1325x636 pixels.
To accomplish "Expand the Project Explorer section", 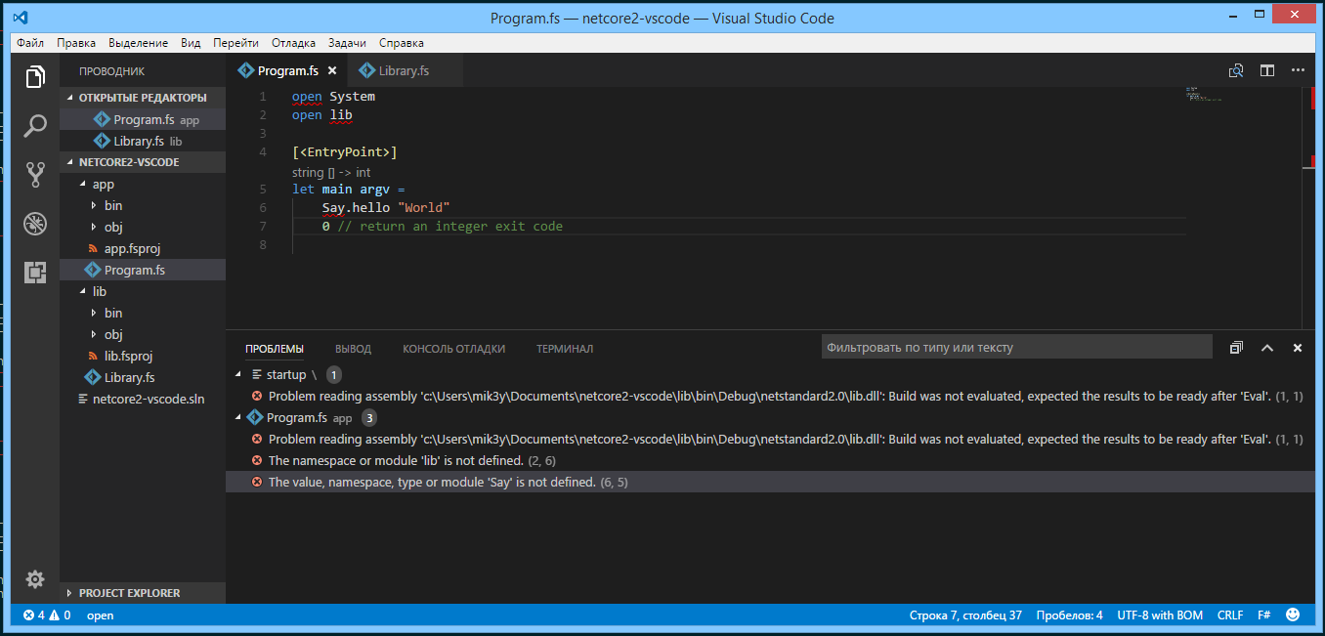I will pyautogui.click(x=143, y=593).
